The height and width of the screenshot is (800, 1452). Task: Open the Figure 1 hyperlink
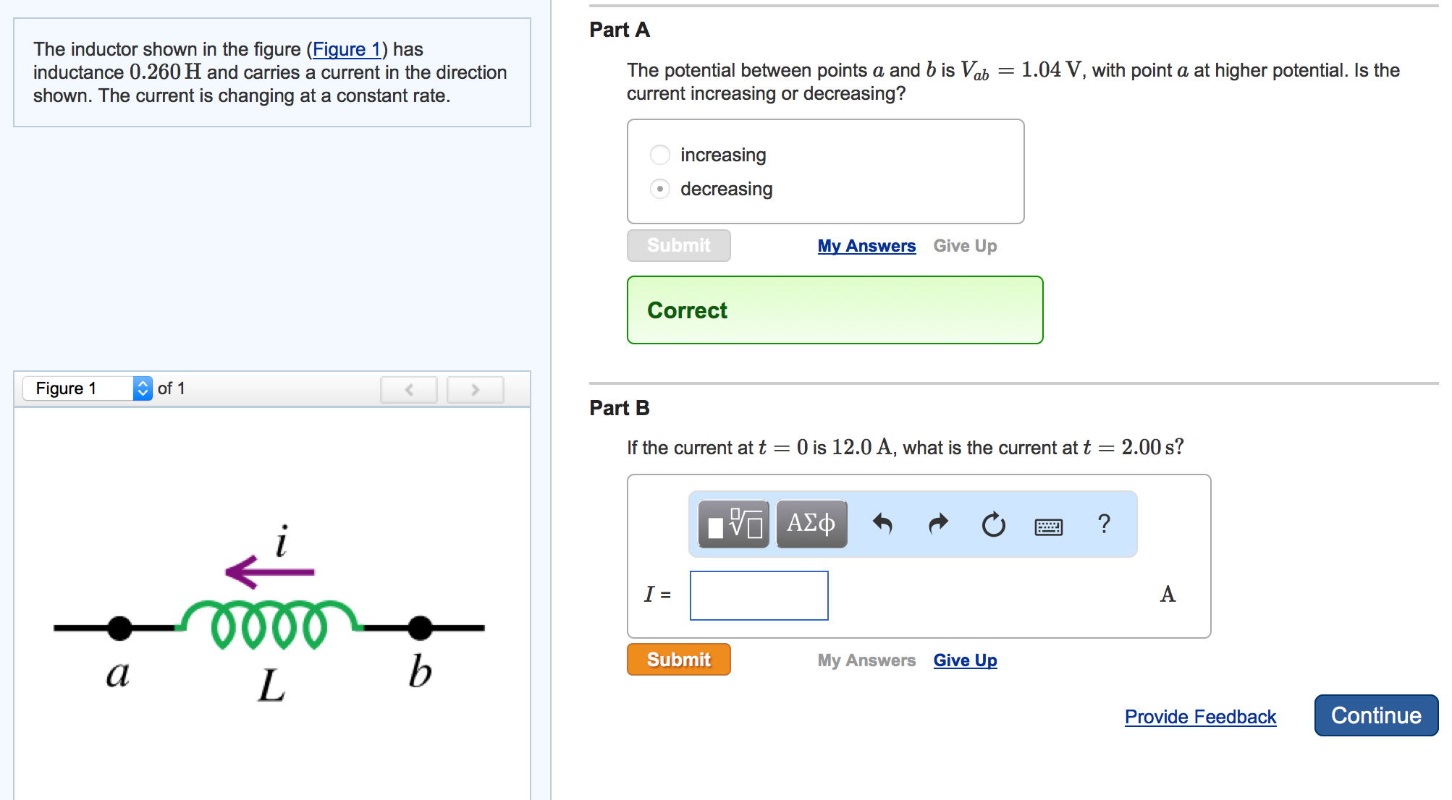[346, 49]
